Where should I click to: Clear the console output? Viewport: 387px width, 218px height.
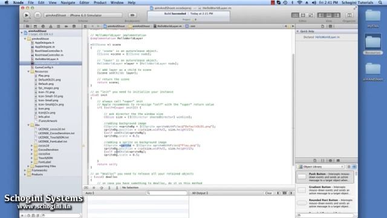(x=268, y=193)
